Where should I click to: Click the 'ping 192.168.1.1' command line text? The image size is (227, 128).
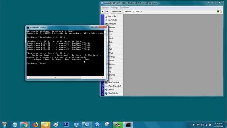pyautogui.click(x=57, y=37)
